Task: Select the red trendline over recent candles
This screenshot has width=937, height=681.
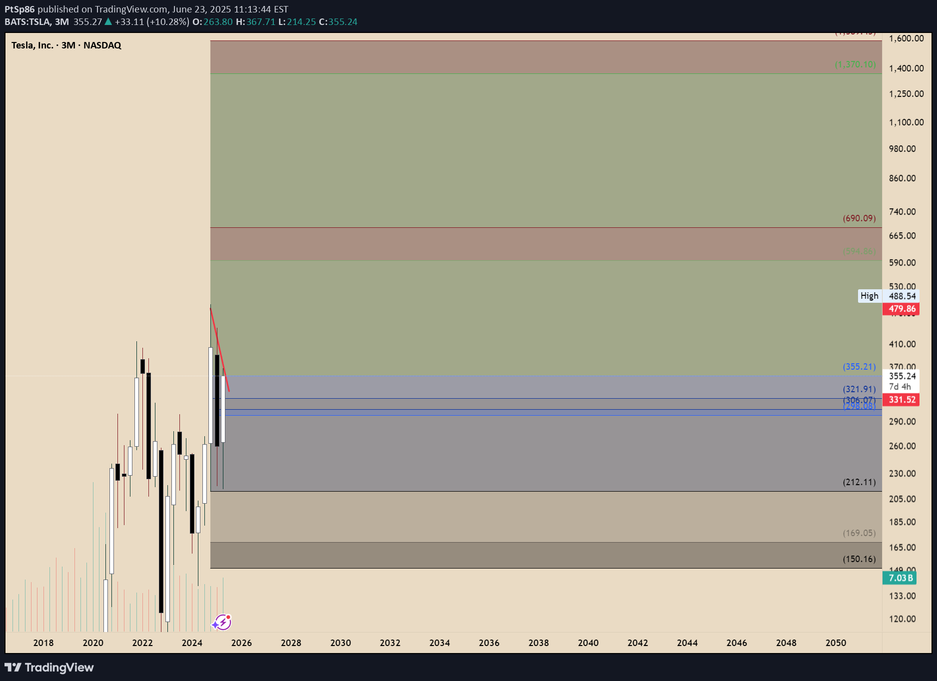Action: click(x=219, y=349)
